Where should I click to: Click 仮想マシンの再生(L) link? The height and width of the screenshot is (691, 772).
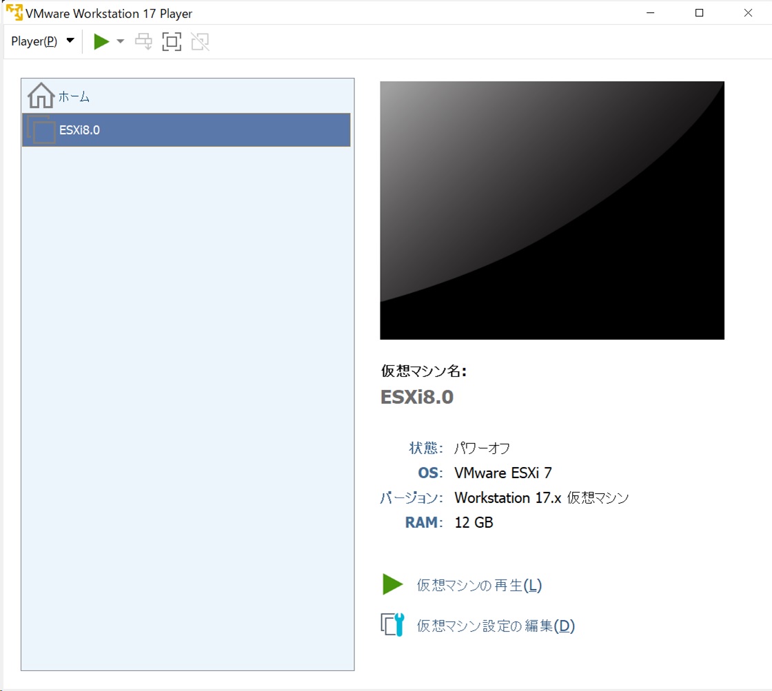[x=479, y=585]
